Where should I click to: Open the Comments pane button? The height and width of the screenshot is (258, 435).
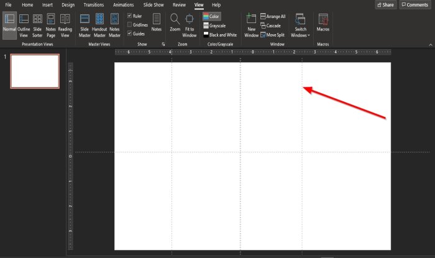click(415, 5)
